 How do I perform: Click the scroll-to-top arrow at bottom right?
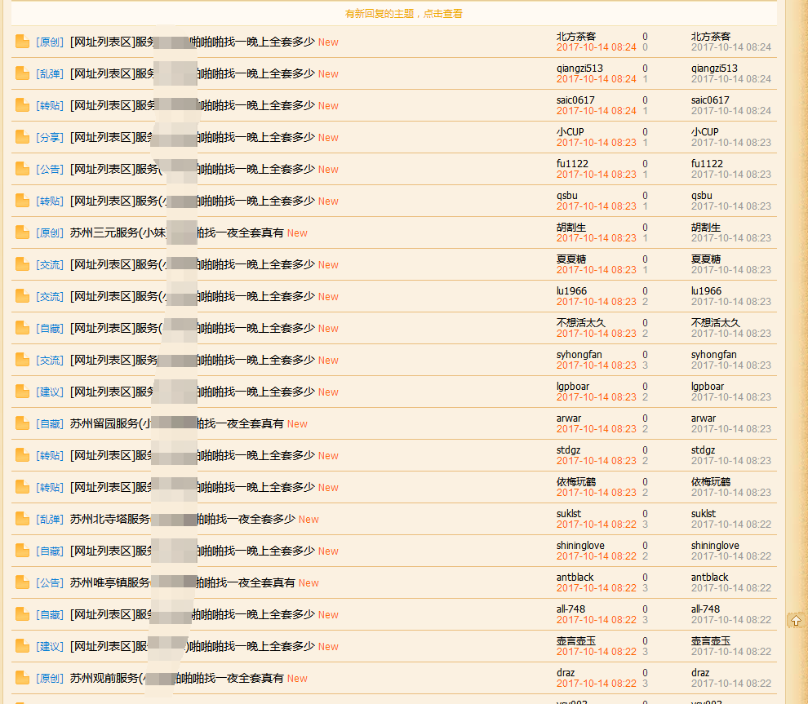click(x=796, y=620)
